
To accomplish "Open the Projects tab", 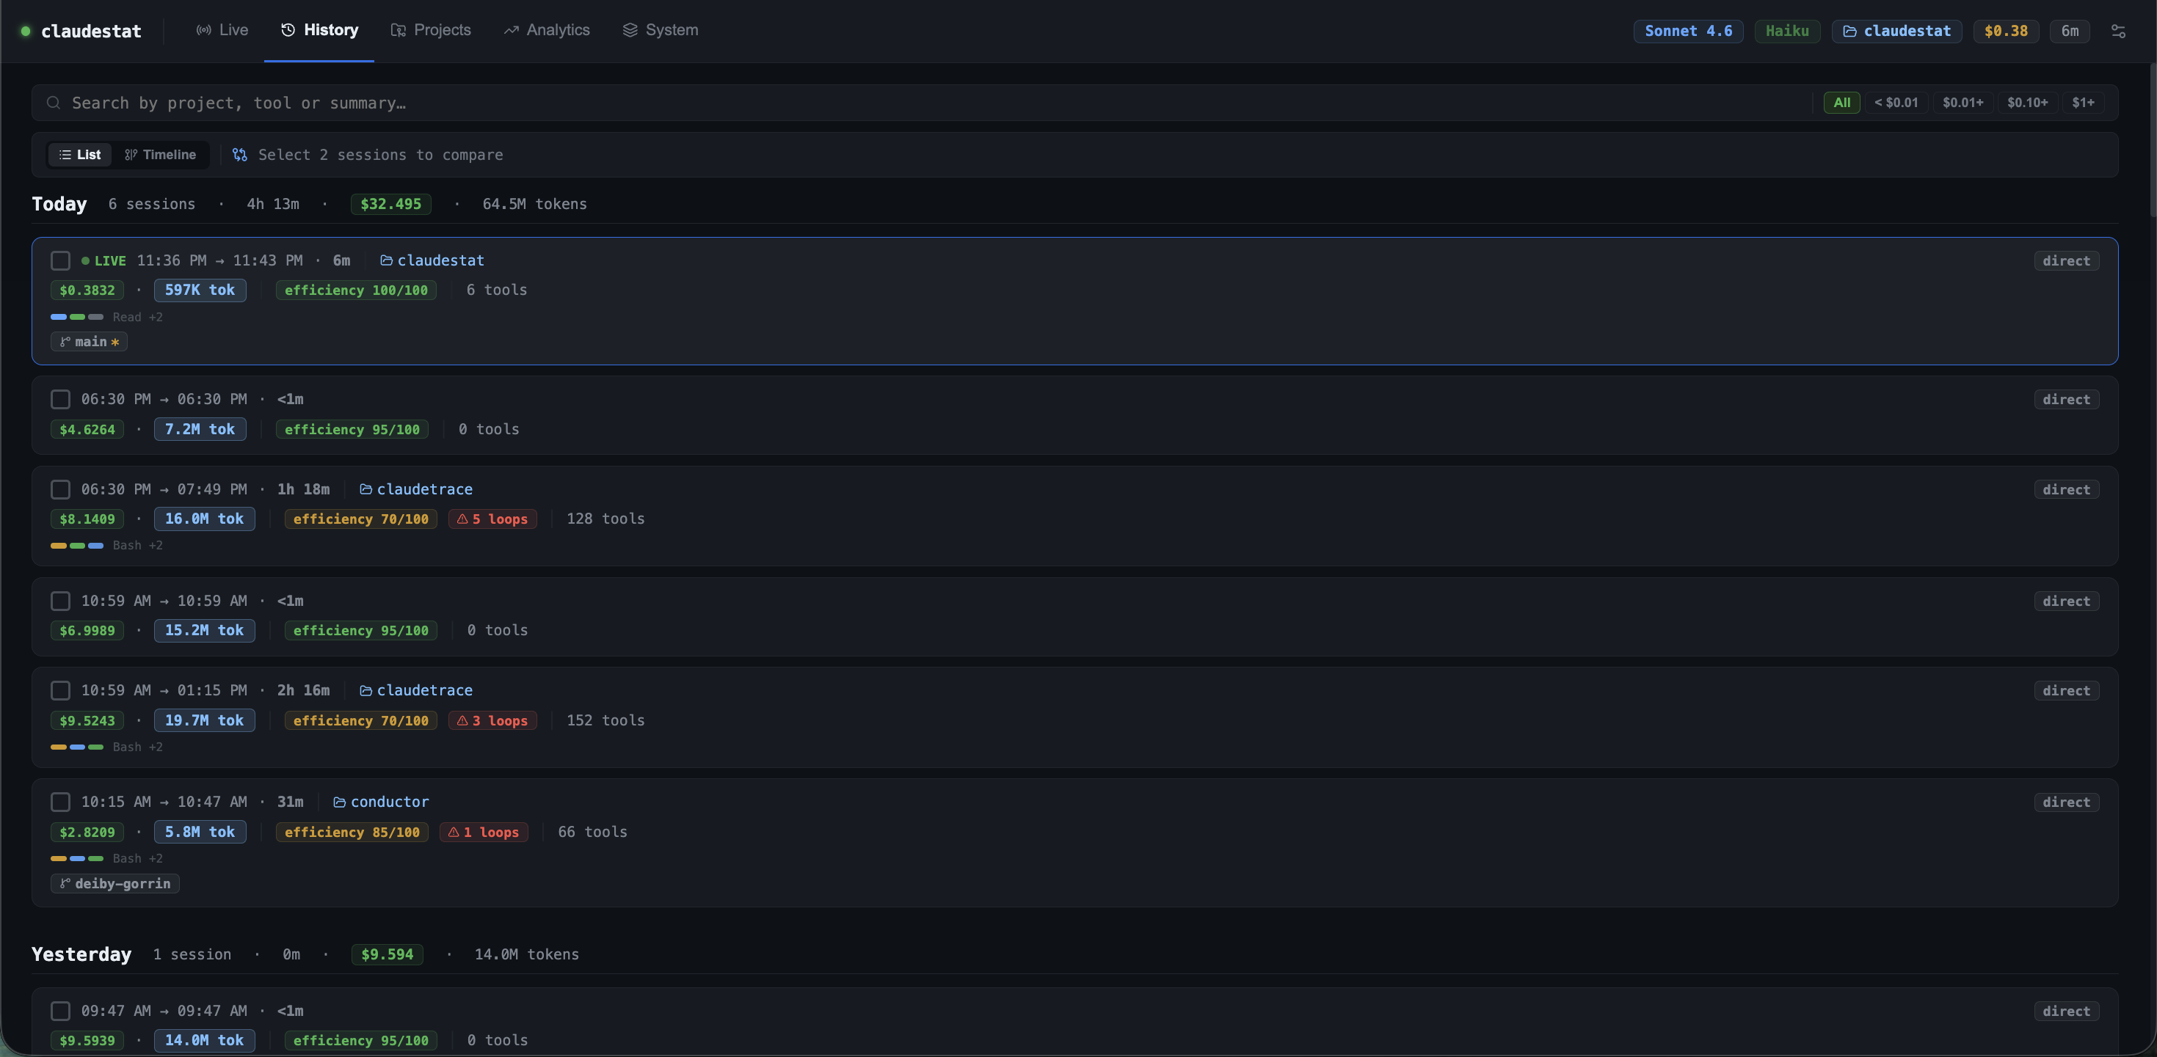I will coord(430,30).
